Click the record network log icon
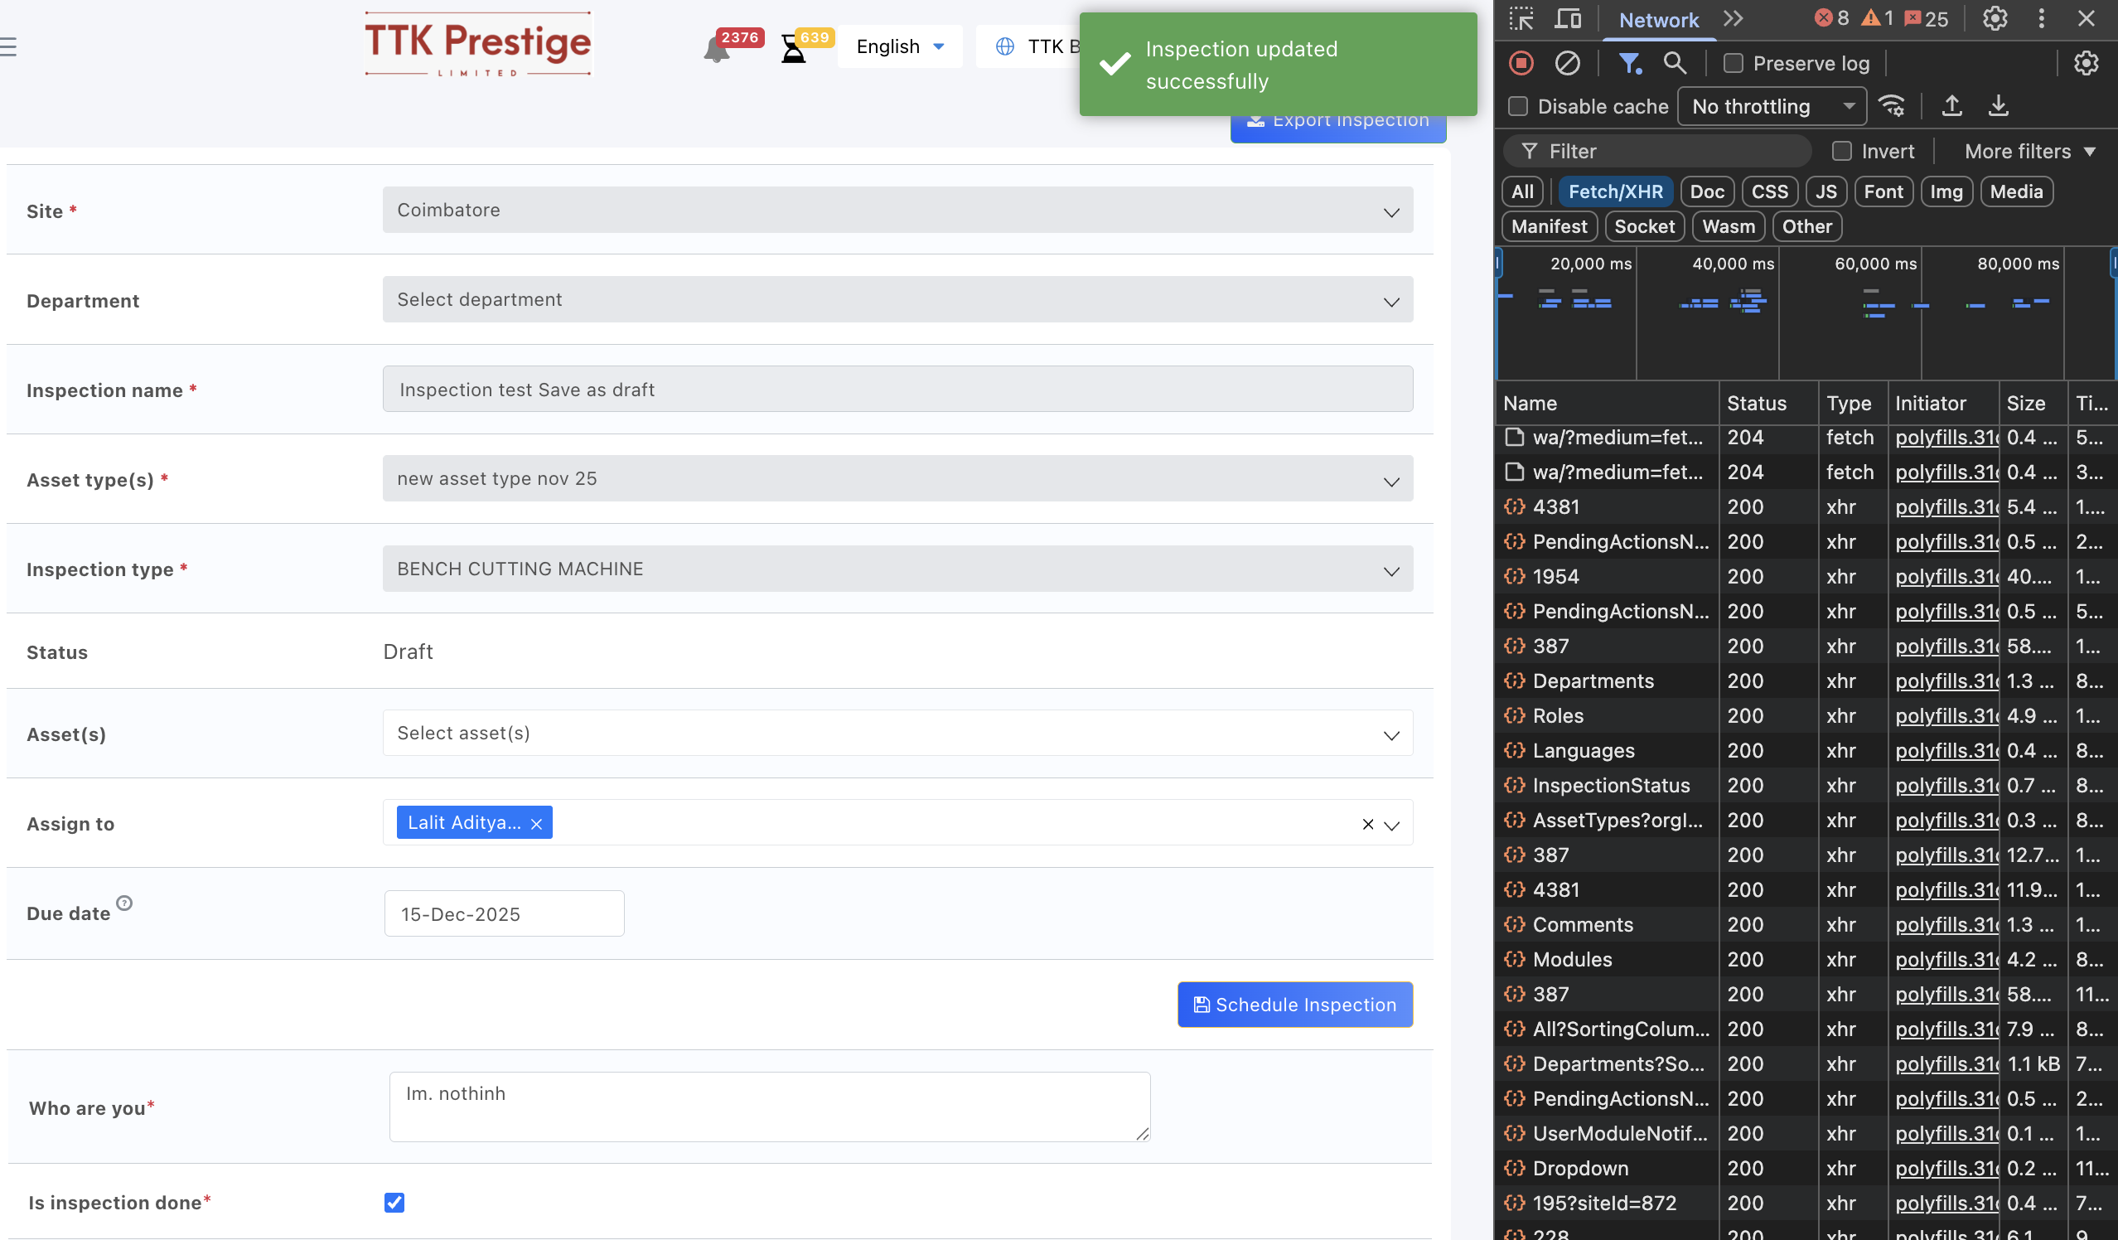2118x1240 pixels. [1521, 63]
